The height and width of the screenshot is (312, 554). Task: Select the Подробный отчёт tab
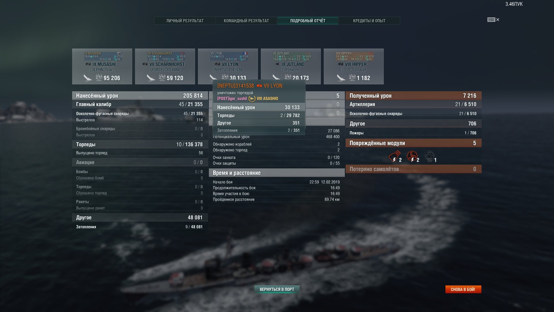click(308, 21)
